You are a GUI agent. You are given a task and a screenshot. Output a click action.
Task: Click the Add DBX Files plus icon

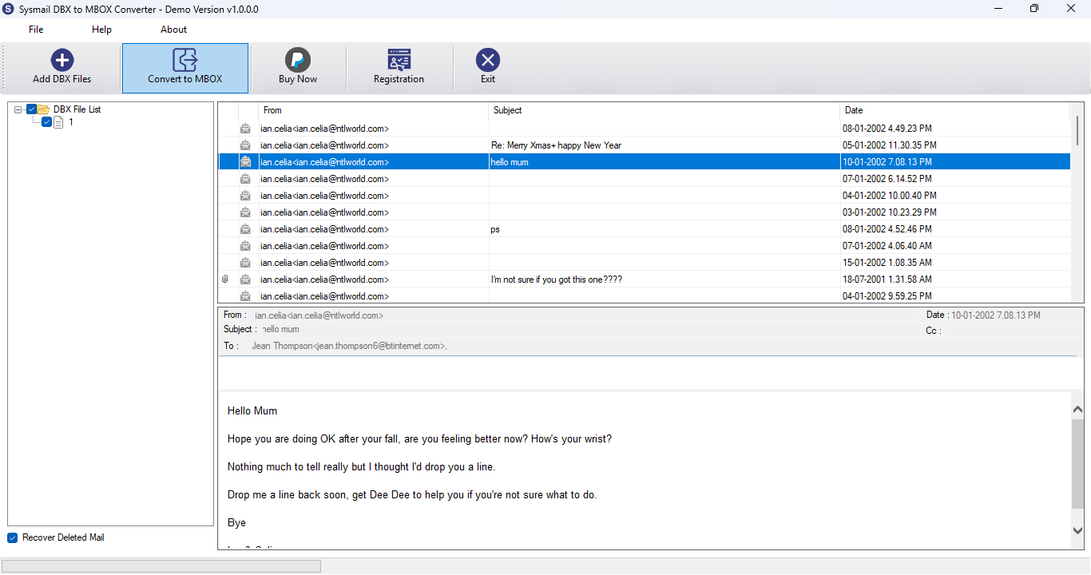62,60
